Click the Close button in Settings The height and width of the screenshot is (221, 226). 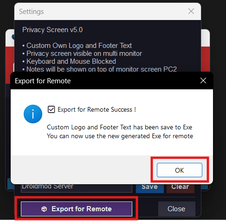(x=176, y=209)
